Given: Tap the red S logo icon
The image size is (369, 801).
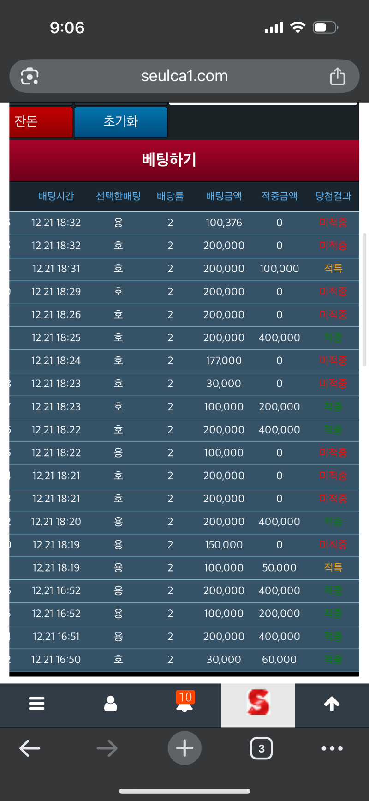Looking at the screenshot, I should [x=258, y=704].
